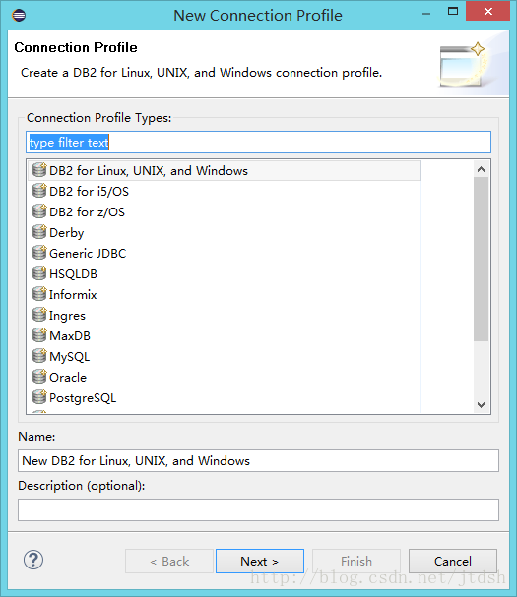
Task: Click the database icon beside Ingres
Action: 39,315
